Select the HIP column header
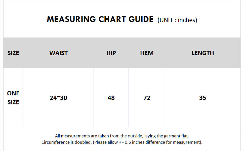The width and height of the screenshot is (244, 151). (x=111, y=53)
